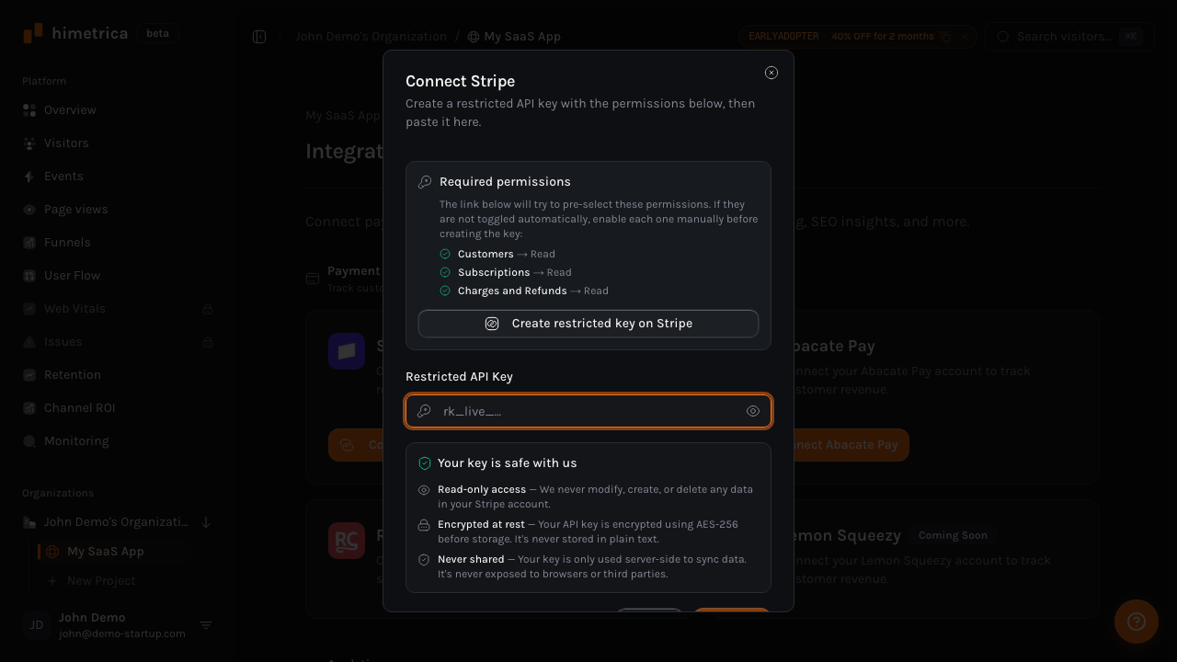Click Create restricted key on Stripe
The image size is (1177, 662).
click(588, 324)
